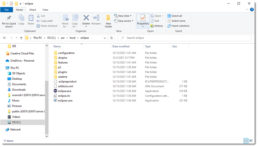Click 'local' in the address path
This screenshot has width=258, height=147.
point(72,38)
